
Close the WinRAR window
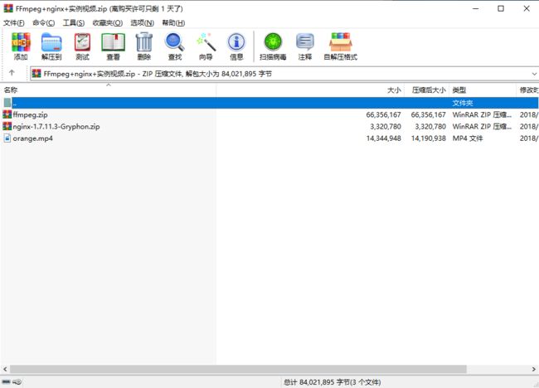click(x=527, y=8)
